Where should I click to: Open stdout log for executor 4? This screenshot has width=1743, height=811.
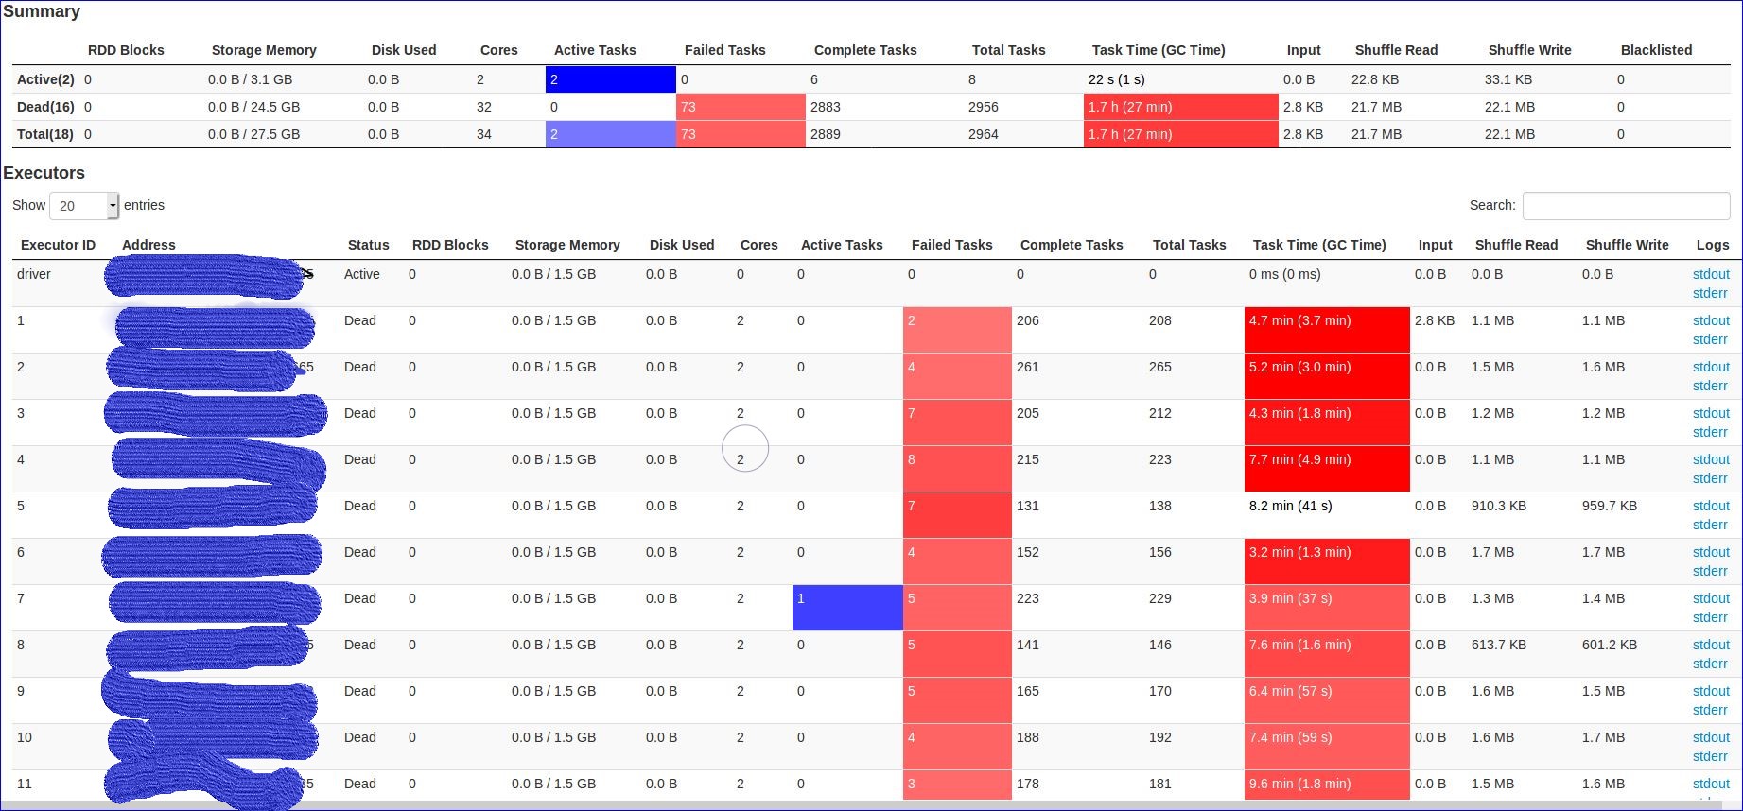[x=1711, y=459]
